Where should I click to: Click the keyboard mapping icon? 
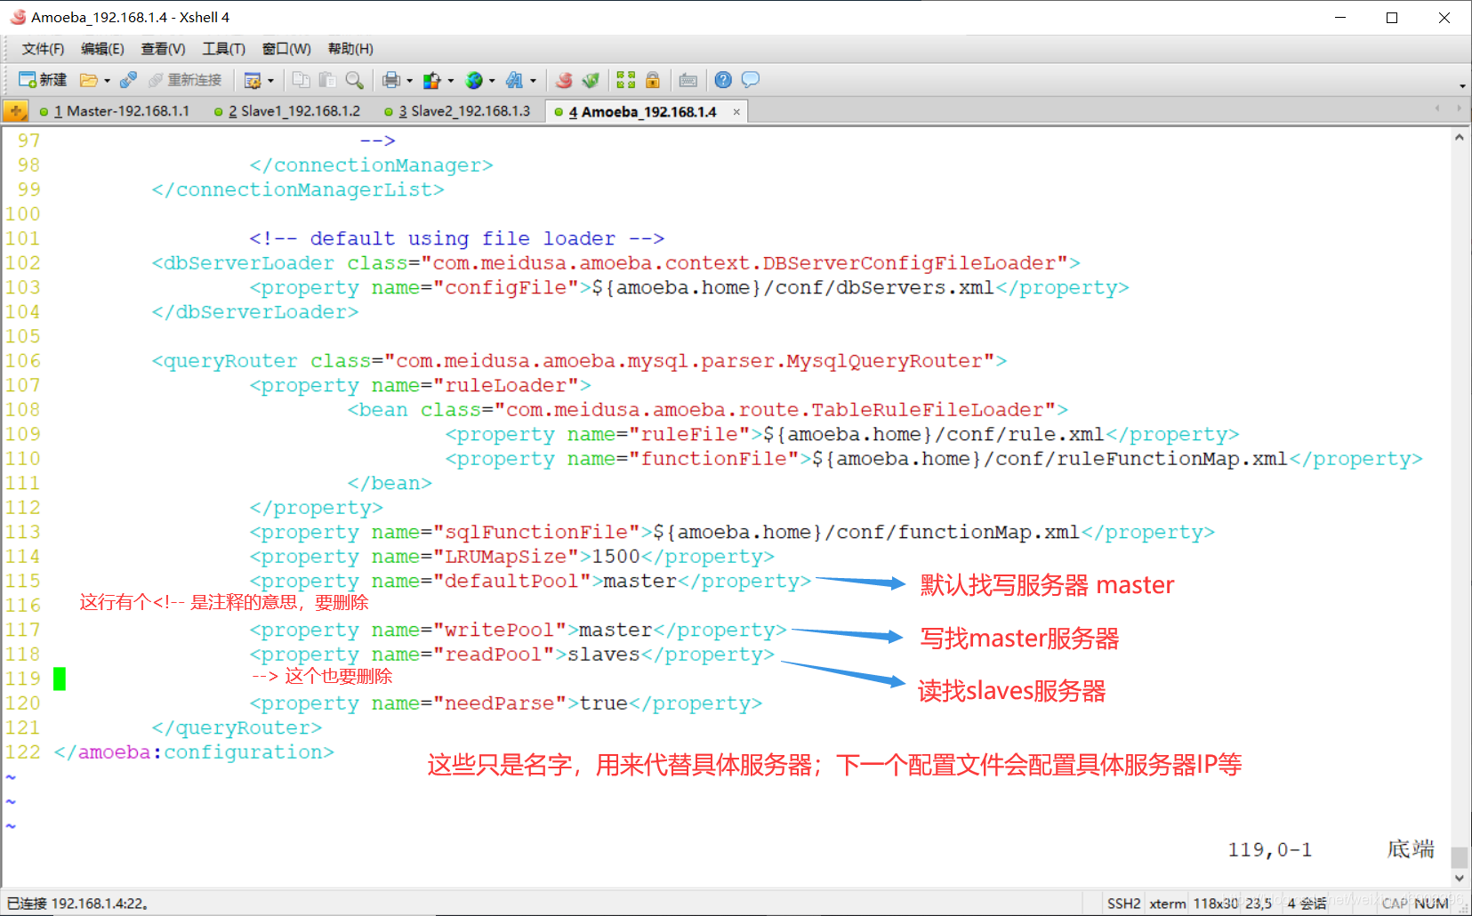pos(688,80)
